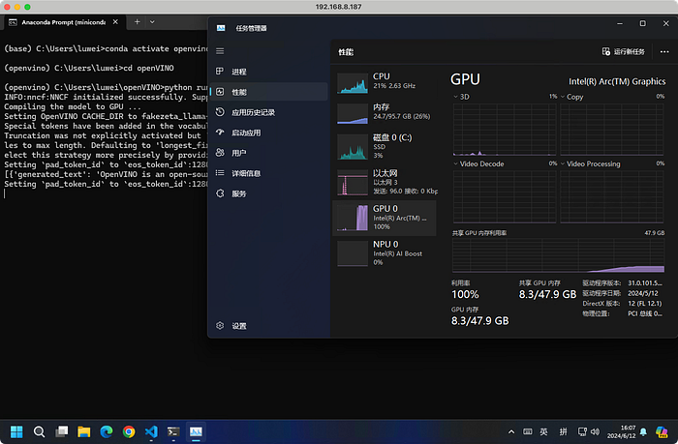
Task: Open taskbar Search
Action: (39, 431)
